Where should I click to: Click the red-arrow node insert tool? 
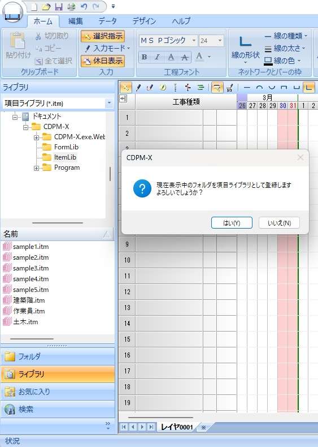coord(188,87)
